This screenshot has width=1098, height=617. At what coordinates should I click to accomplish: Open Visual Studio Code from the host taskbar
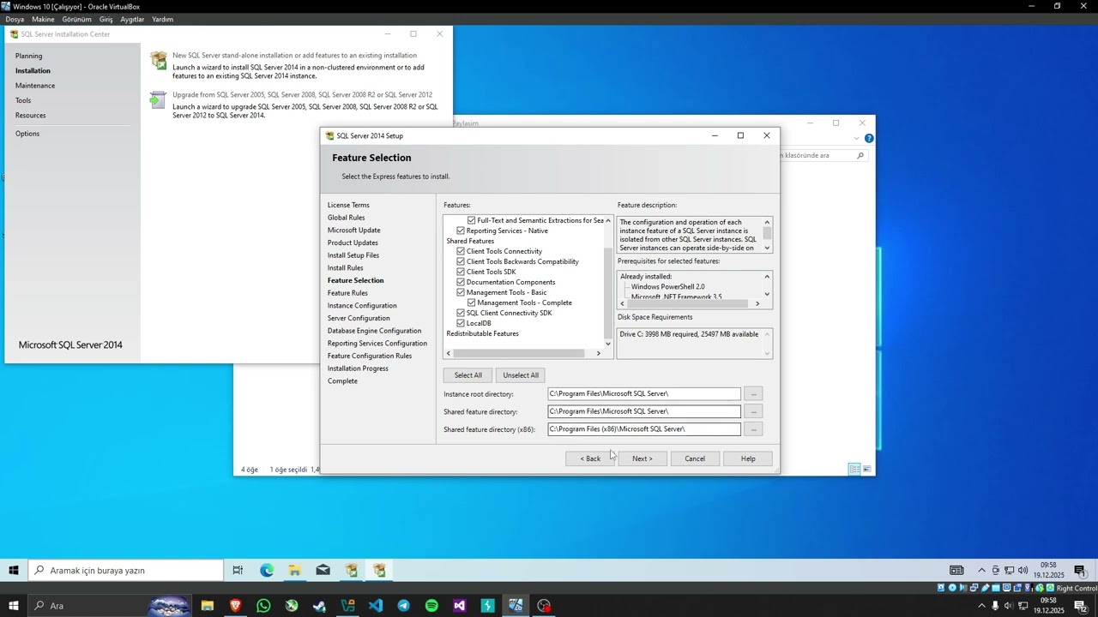pos(376,606)
